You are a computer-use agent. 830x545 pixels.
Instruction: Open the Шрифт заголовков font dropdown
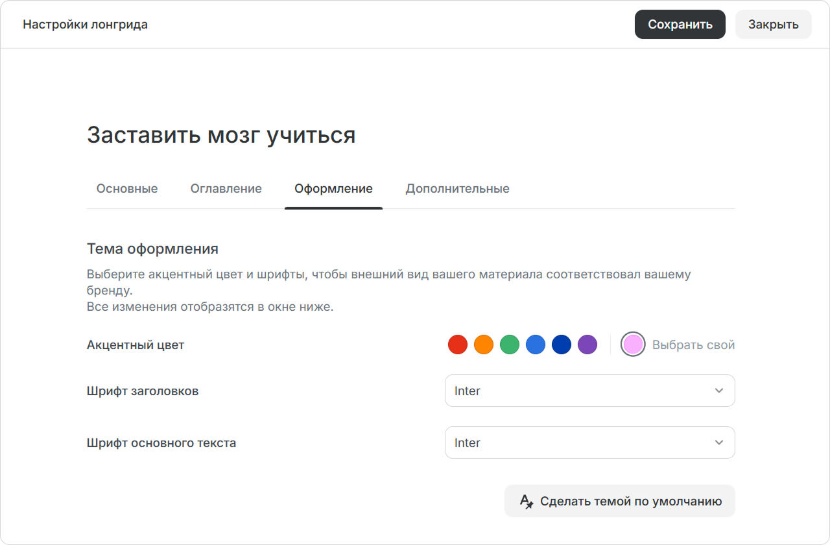pos(590,391)
